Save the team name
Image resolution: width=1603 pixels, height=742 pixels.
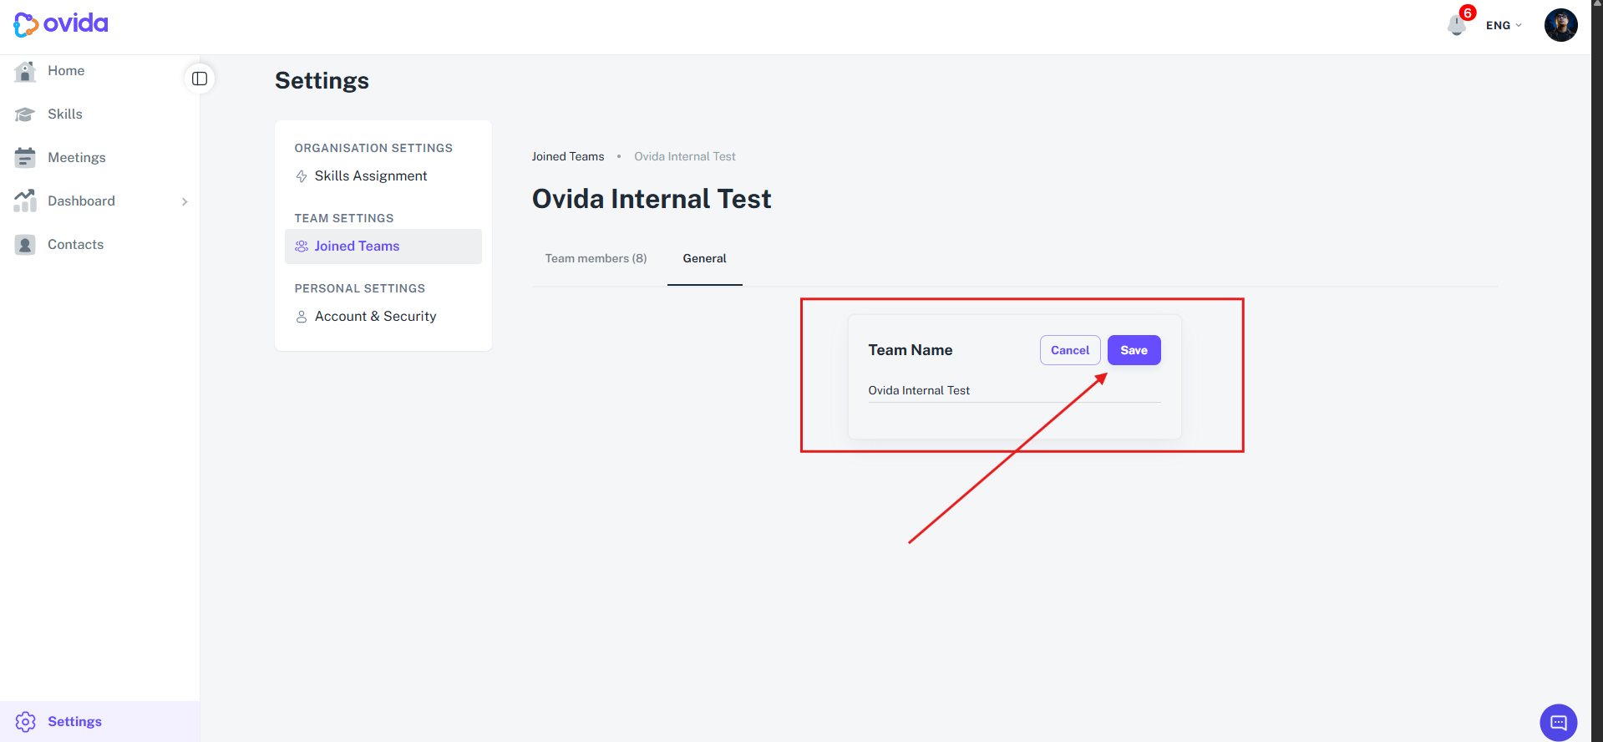coord(1134,350)
